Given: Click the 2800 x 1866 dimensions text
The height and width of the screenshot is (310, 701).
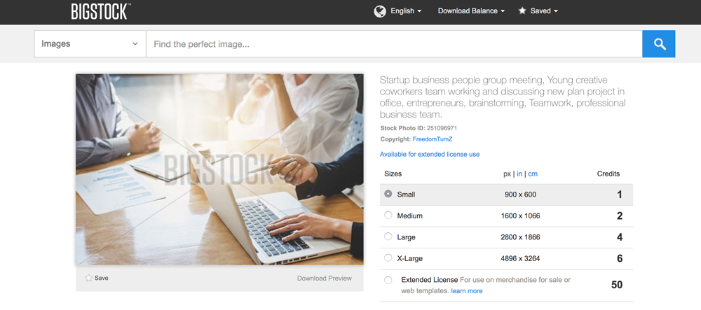Looking at the screenshot, I should [520, 237].
